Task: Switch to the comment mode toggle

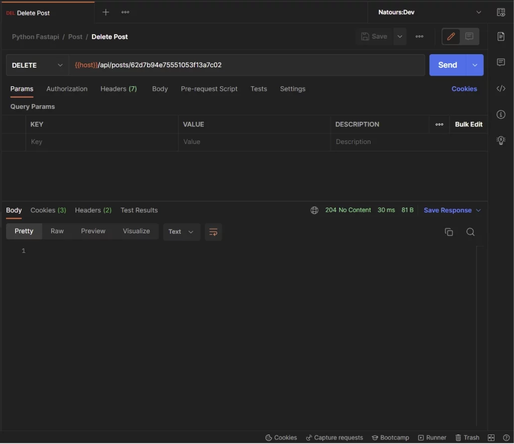Action: point(470,36)
